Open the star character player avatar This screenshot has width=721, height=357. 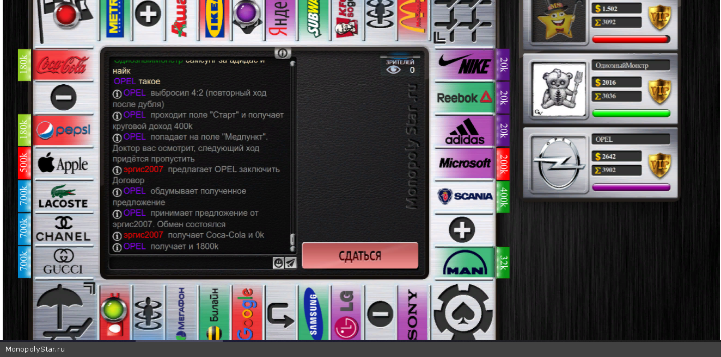559,20
